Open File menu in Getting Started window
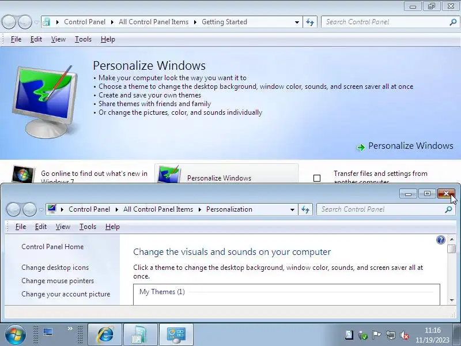461x346 pixels. tap(16, 39)
